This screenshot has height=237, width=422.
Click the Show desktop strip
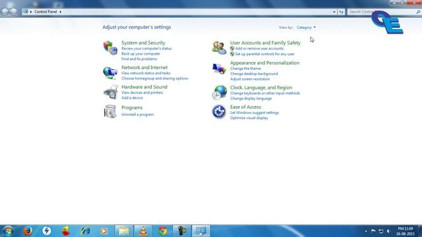(x=420, y=231)
